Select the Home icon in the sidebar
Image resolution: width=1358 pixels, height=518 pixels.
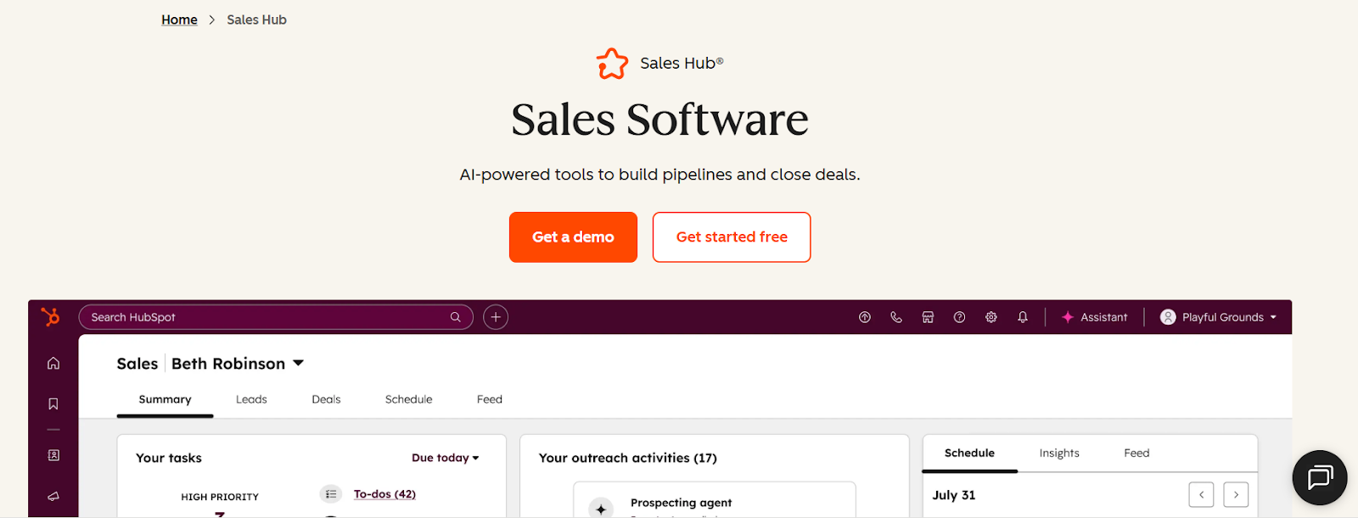(52, 362)
